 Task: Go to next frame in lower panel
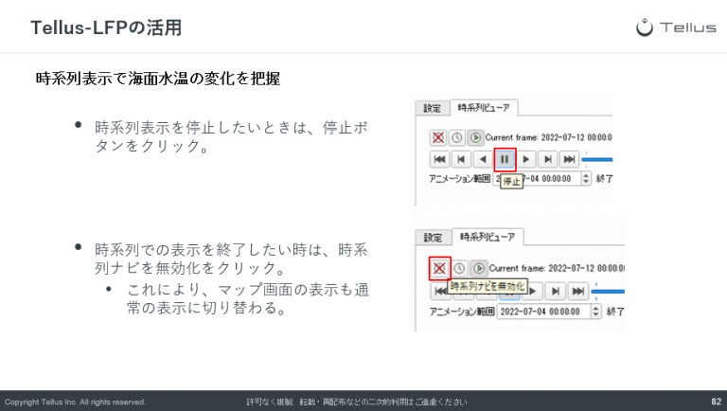click(556, 292)
